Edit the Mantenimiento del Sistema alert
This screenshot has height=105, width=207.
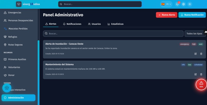195,74
